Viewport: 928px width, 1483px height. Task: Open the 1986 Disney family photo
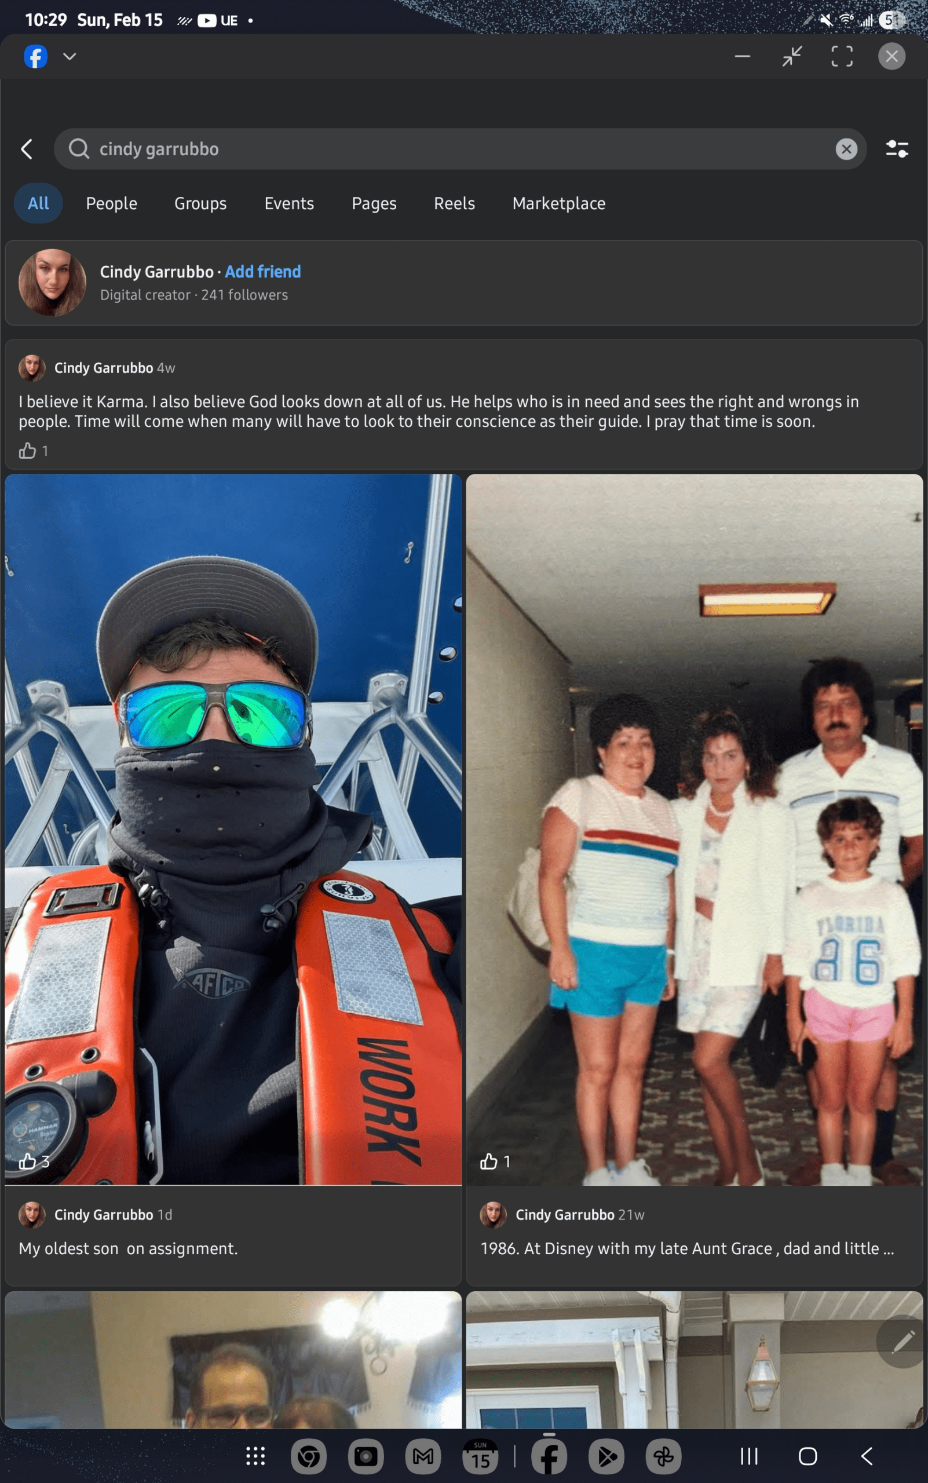pyautogui.click(x=694, y=830)
